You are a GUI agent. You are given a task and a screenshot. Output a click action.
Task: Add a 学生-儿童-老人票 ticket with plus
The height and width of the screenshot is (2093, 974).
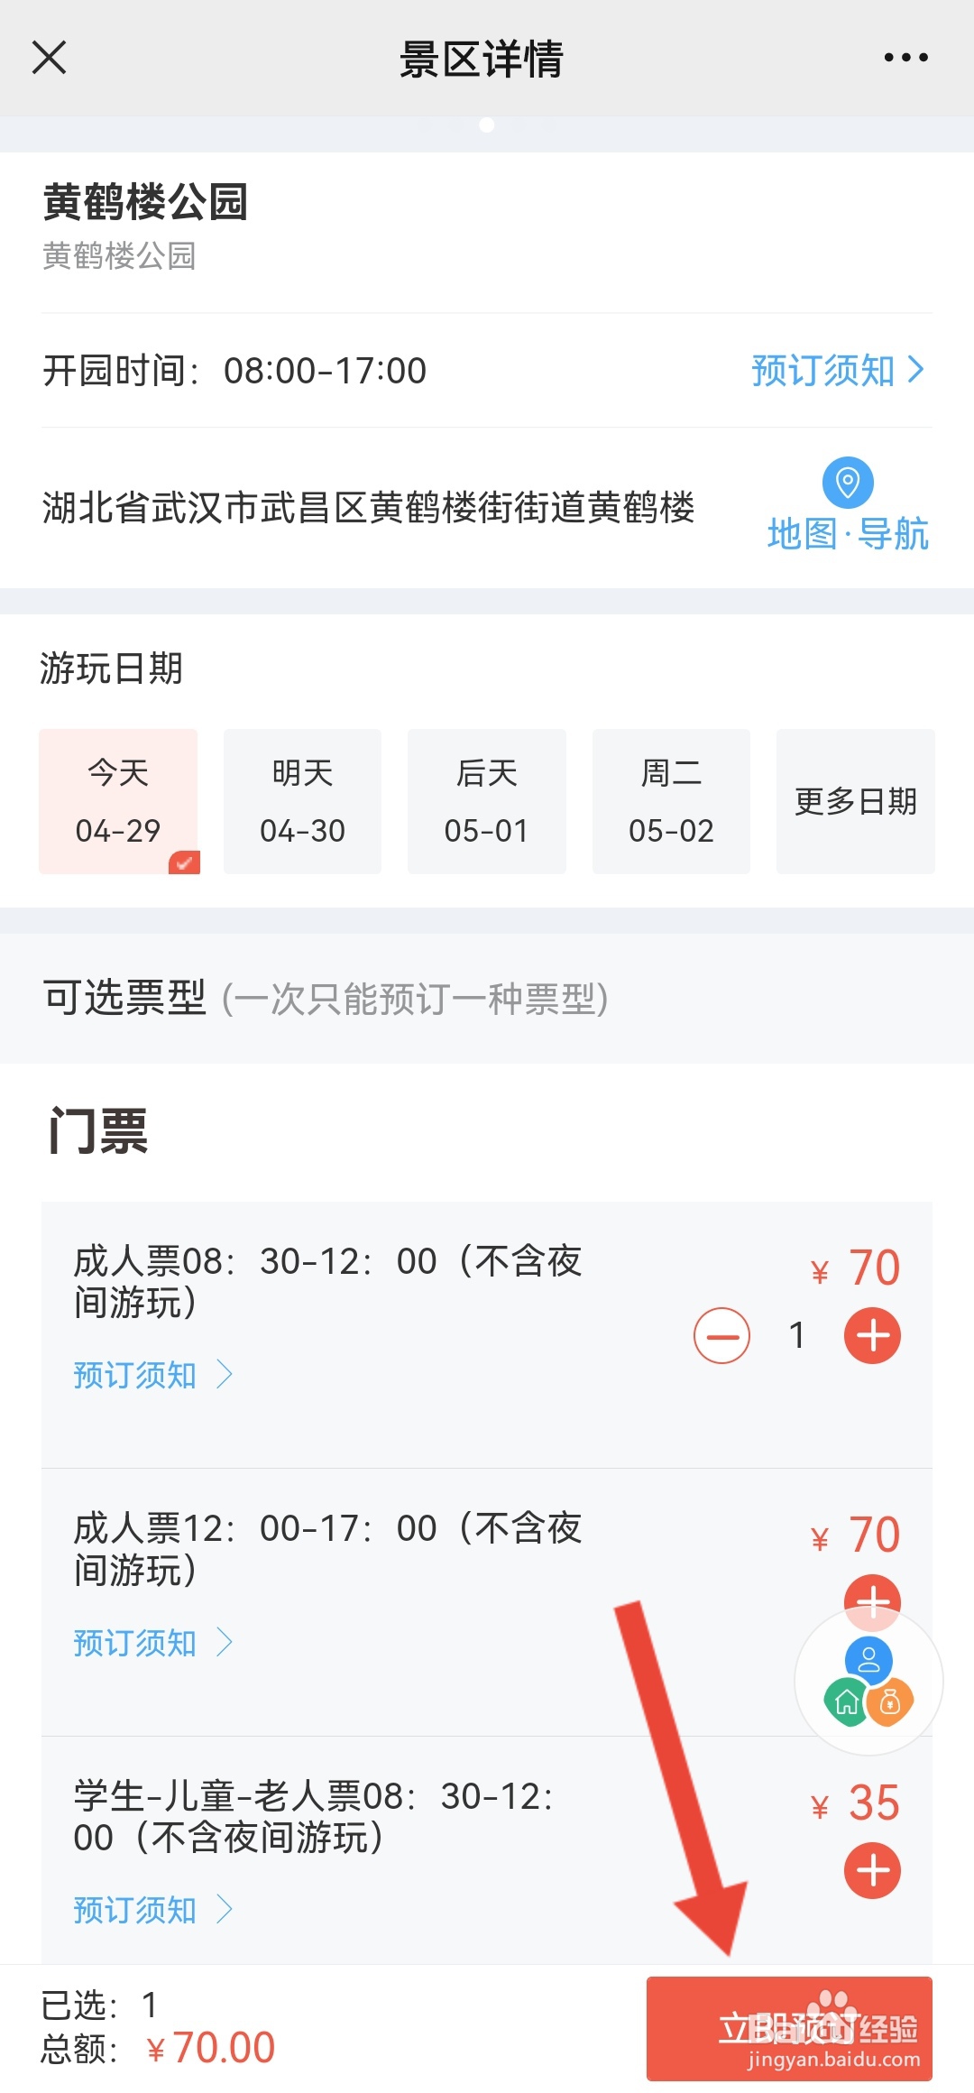872,1870
